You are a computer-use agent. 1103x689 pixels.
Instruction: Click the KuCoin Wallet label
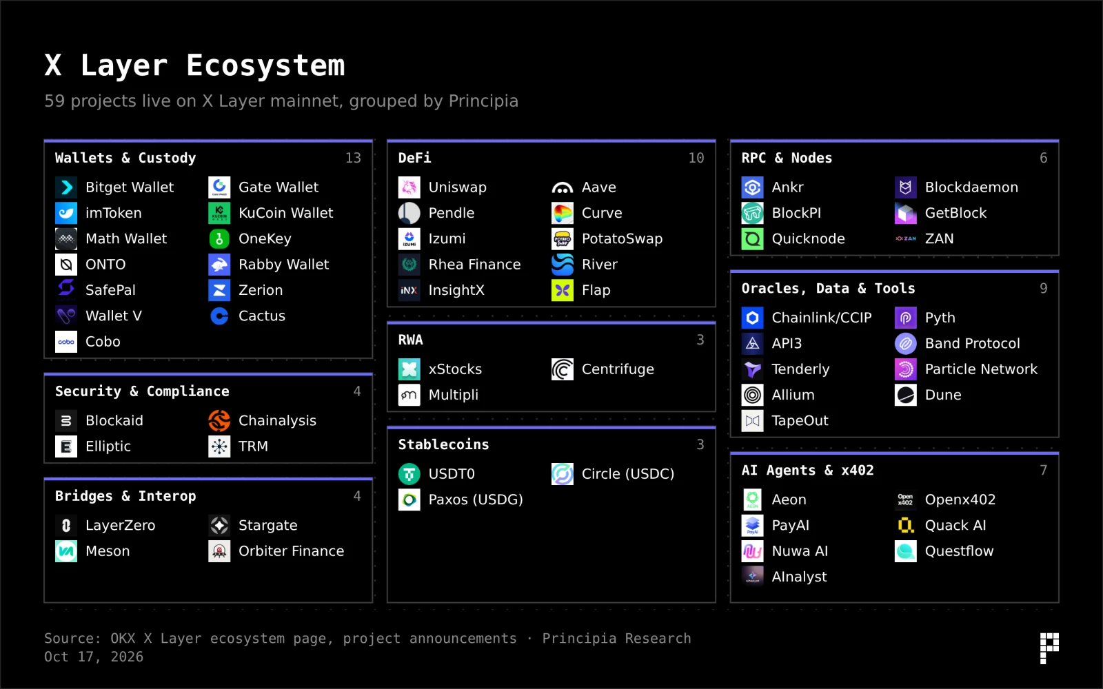tap(286, 213)
